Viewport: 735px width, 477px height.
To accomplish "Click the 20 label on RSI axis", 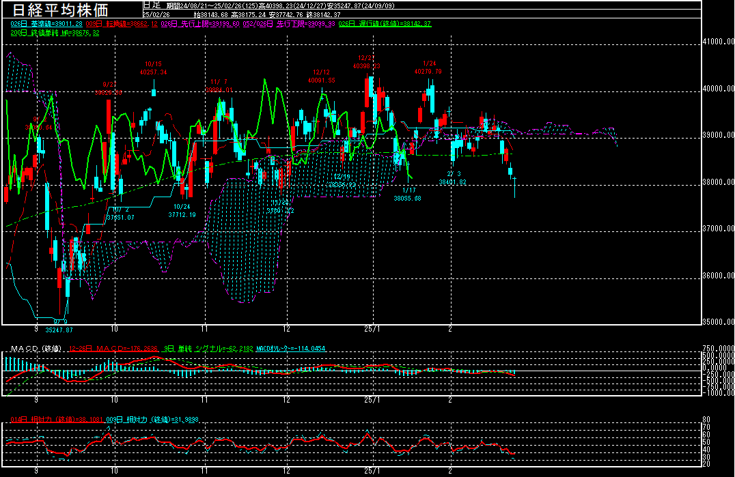I will [706, 464].
